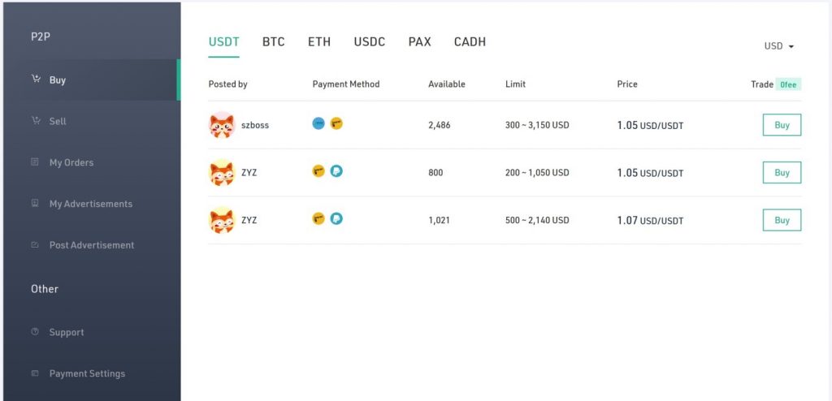Click the 0fee badge next to Trade

(788, 84)
